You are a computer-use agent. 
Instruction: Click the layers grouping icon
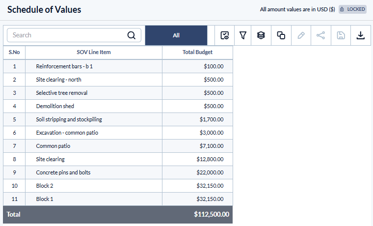261,35
